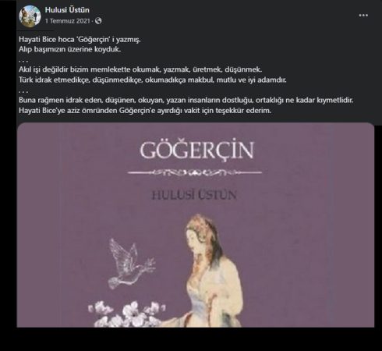Image resolution: width=382 pixels, height=351 pixels.
Task: Click the first ellipsis separator in the post
Action: [x=23, y=61]
